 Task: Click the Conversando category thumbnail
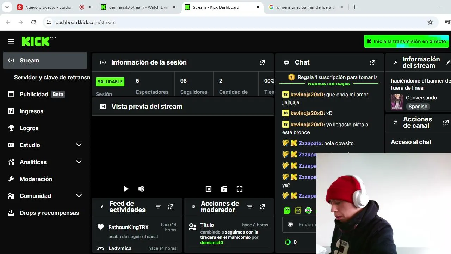click(x=397, y=102)
